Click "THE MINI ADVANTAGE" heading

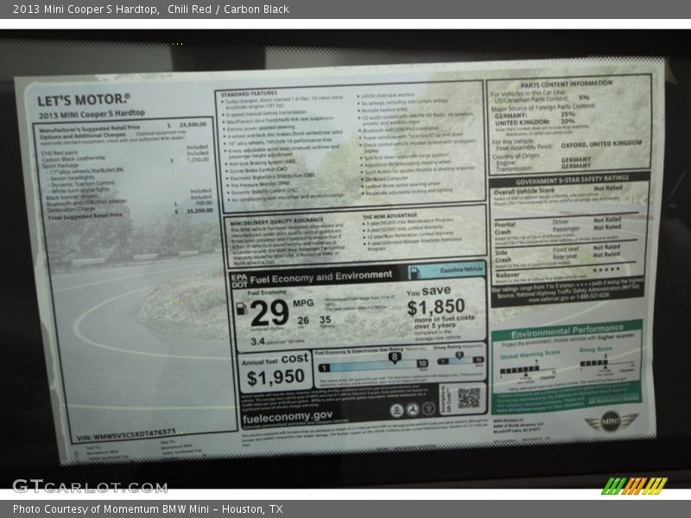pos(390,216)
